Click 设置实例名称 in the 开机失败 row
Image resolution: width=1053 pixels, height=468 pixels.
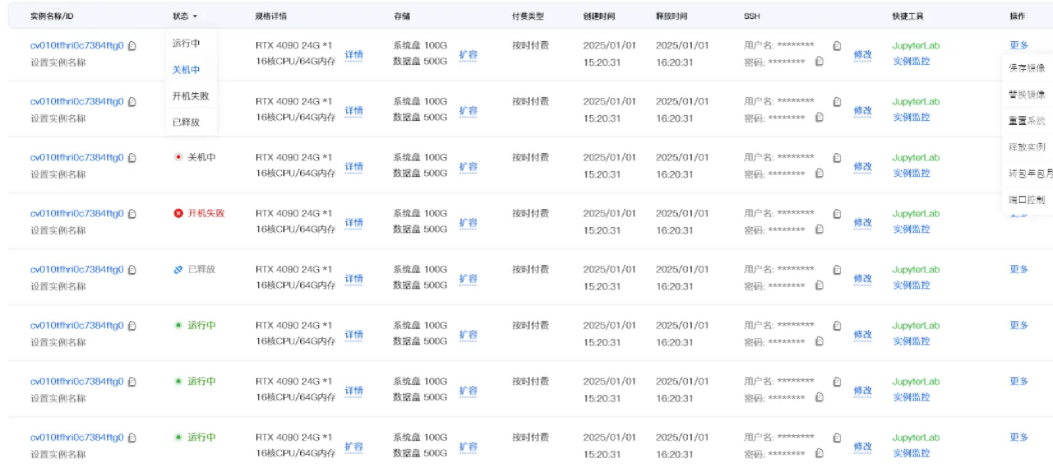point(58,230)
